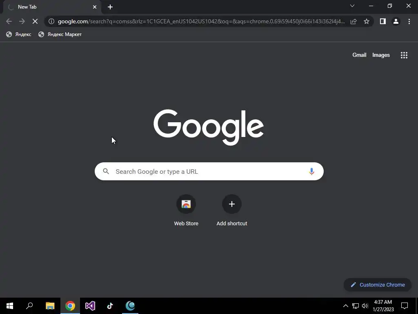The image size is (418, 314).
Task: Open the Chrome side panel
Action: click(383, 21)
